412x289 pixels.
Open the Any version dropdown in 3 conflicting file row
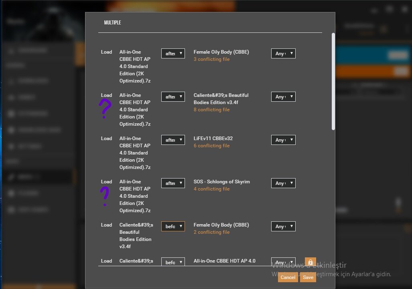click(283, 54)
